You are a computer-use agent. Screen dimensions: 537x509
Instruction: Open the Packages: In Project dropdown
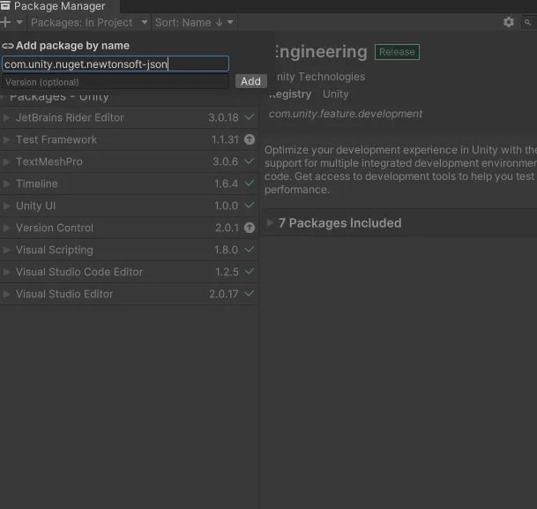89,23
